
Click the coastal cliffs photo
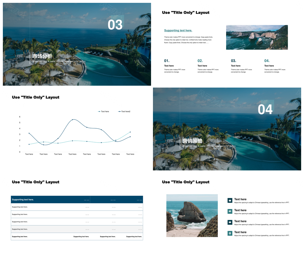coord(257,37)
